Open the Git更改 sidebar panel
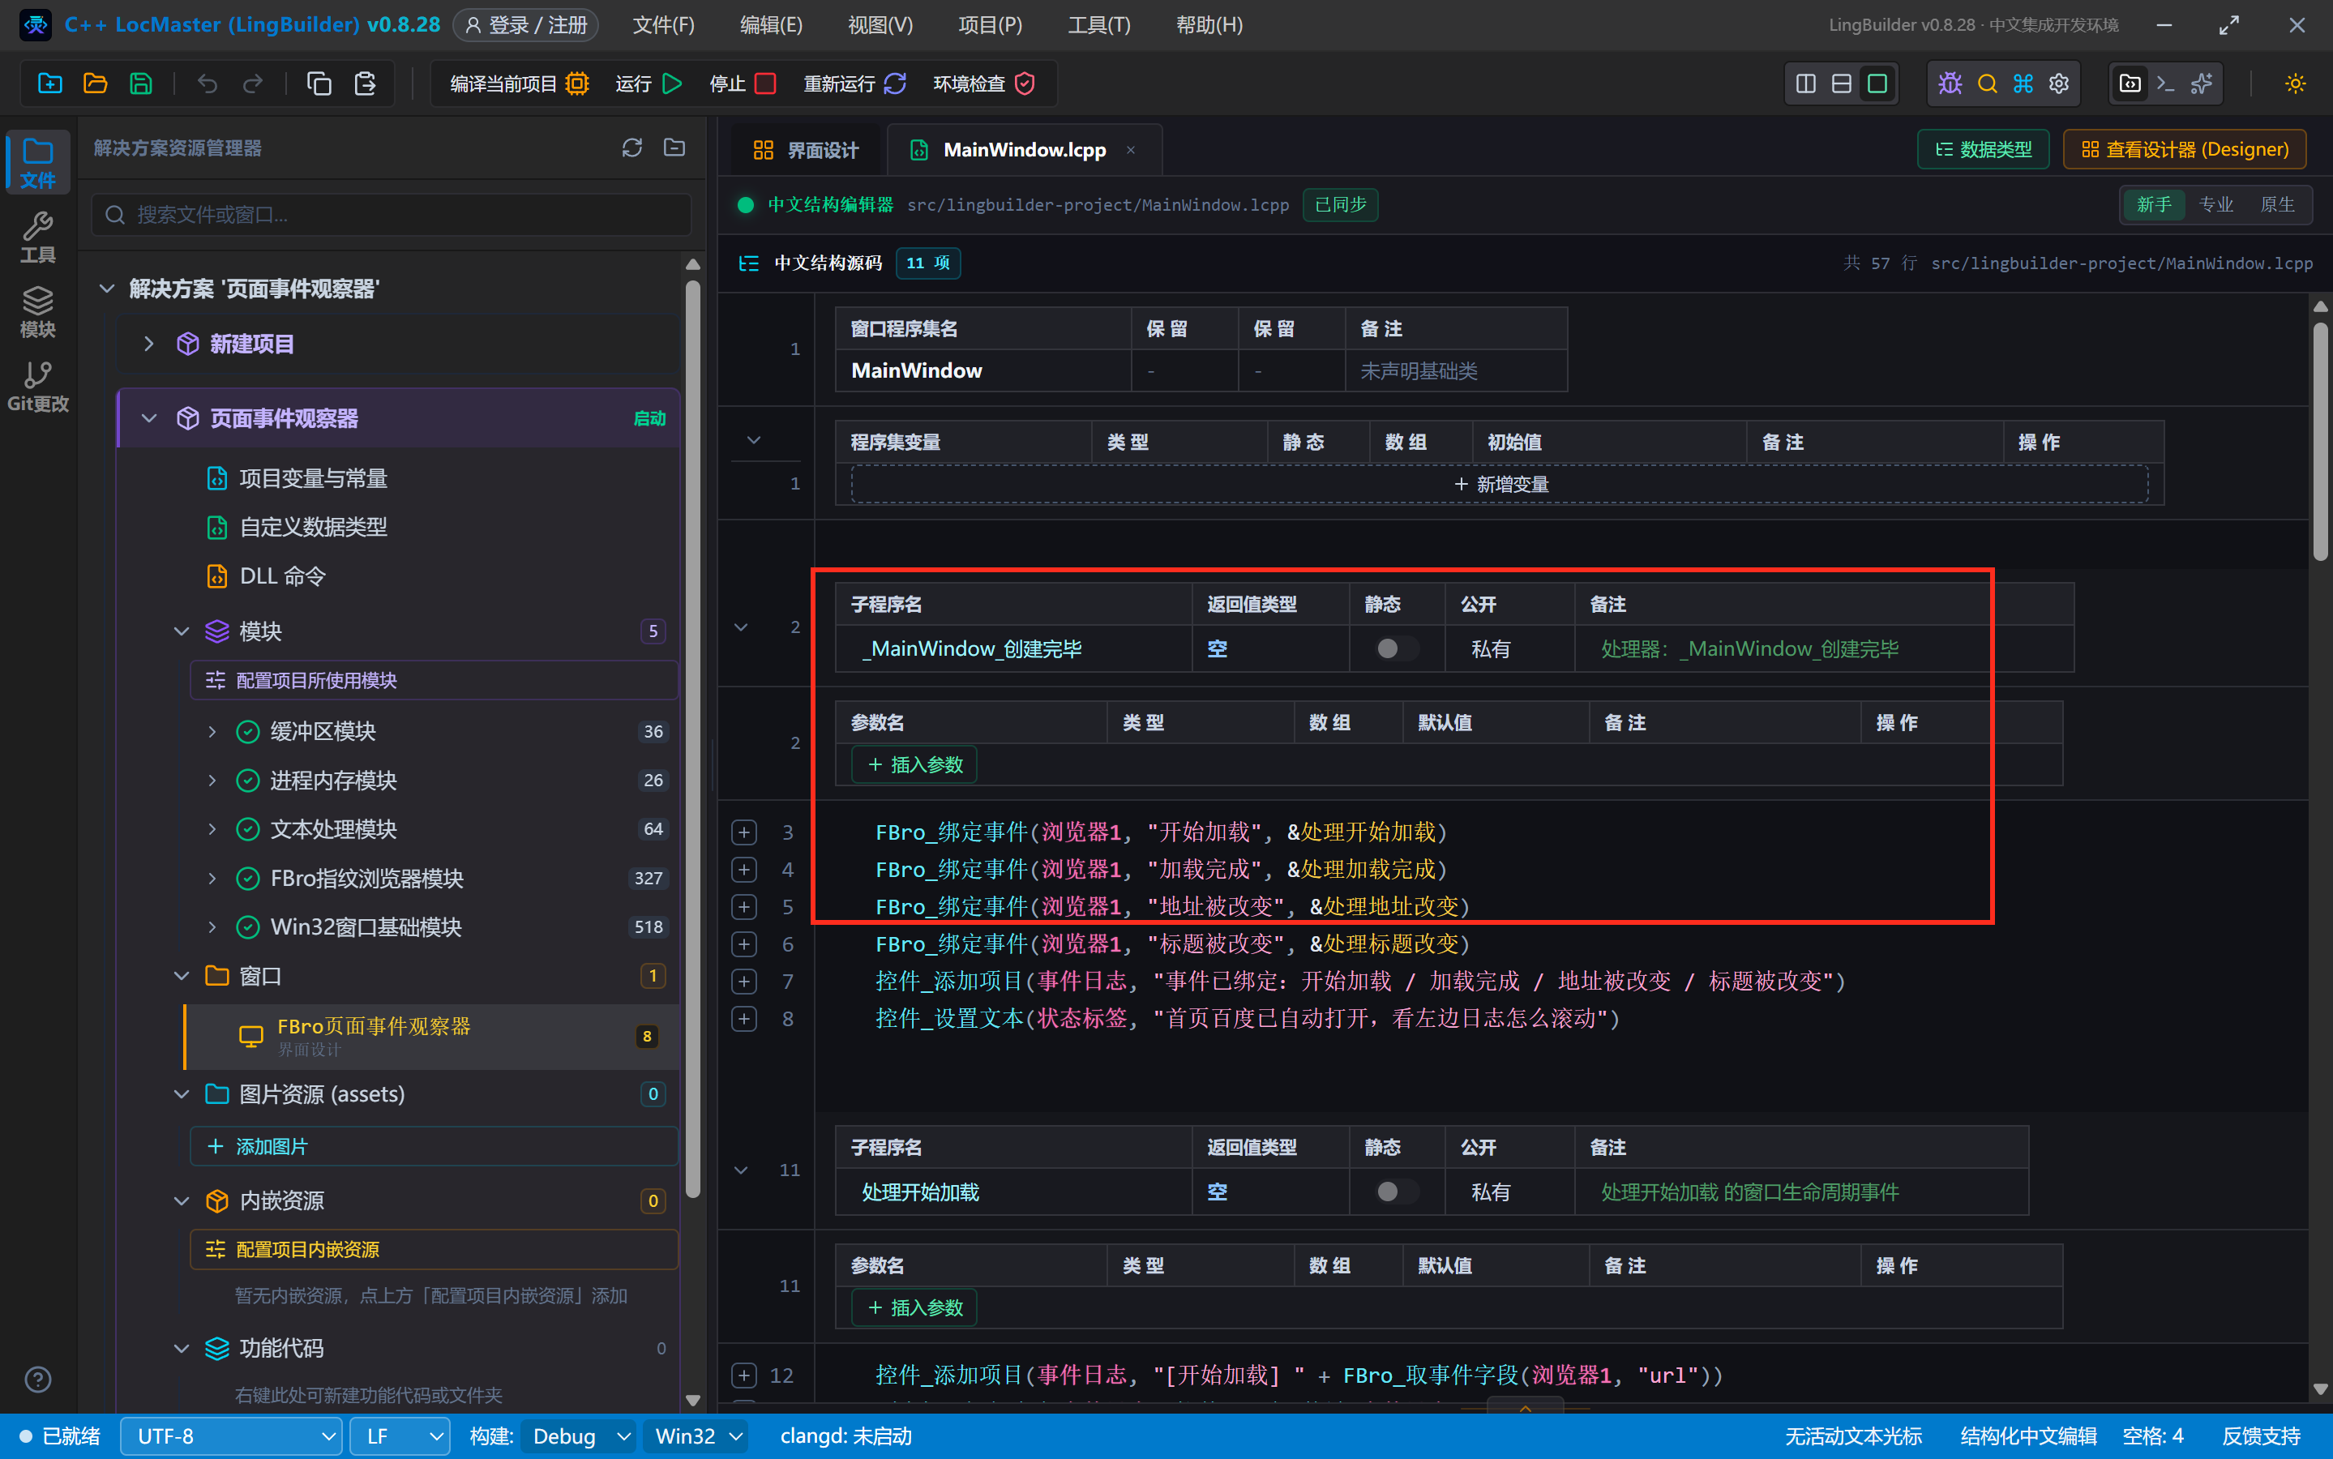This screenshot has width=2333, height=1459. point(37,387)
